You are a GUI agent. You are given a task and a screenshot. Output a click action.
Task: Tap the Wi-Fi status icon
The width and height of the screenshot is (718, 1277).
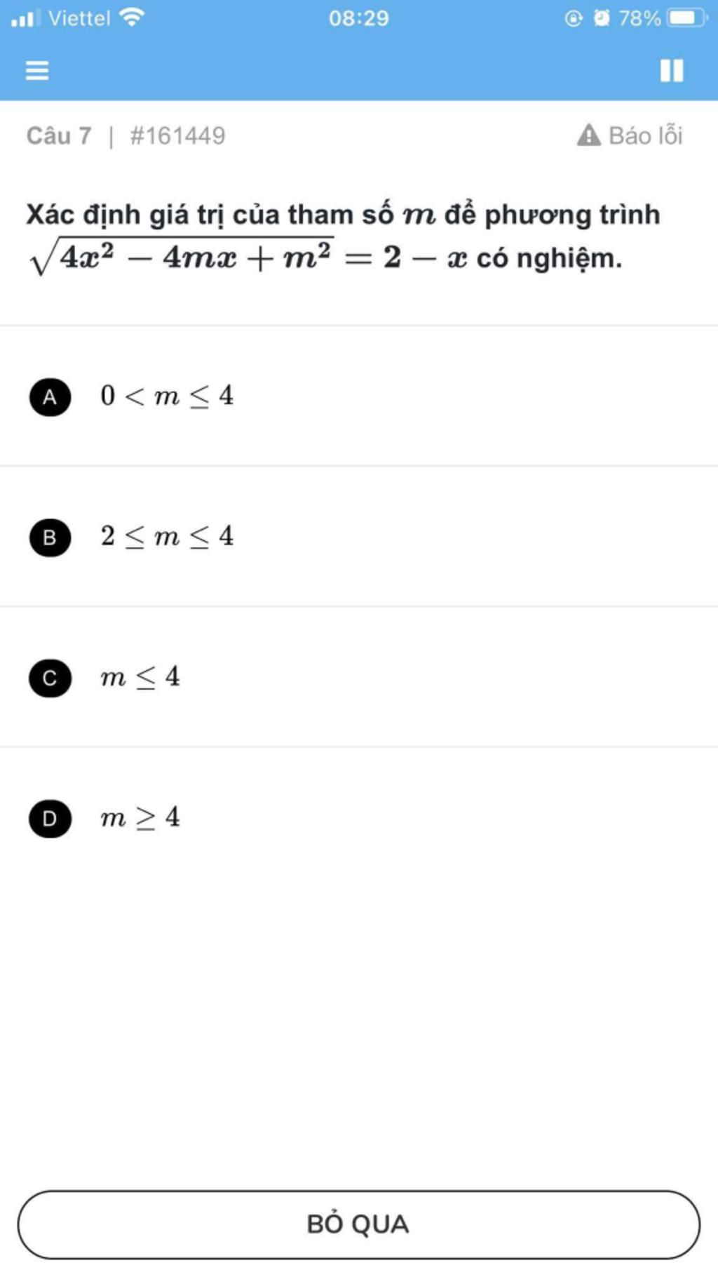[x=132, y=18]
